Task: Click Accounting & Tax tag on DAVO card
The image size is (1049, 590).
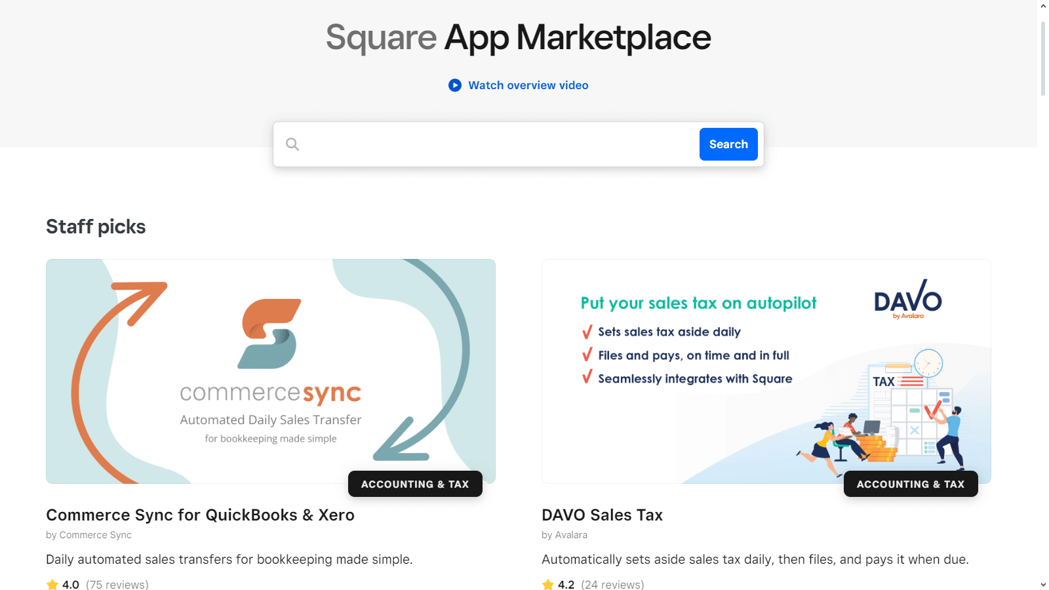Action: click(x=911, y=484)
